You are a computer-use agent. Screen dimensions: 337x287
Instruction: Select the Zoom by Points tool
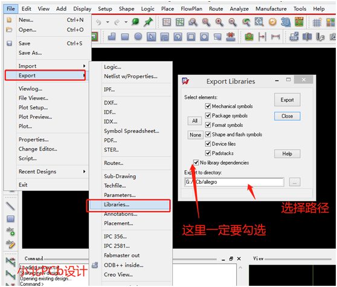click(193, 22)
